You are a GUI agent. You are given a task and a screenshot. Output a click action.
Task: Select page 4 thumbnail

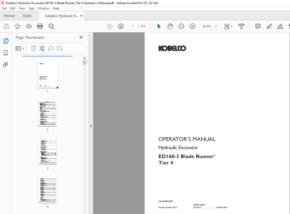point(48,190)
